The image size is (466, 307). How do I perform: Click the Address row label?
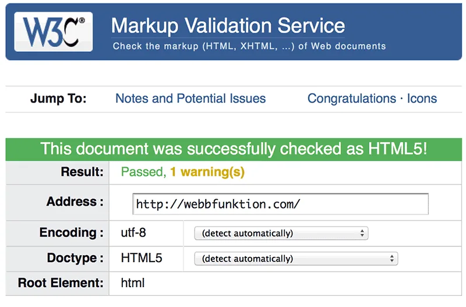click(x=75, y=202)
